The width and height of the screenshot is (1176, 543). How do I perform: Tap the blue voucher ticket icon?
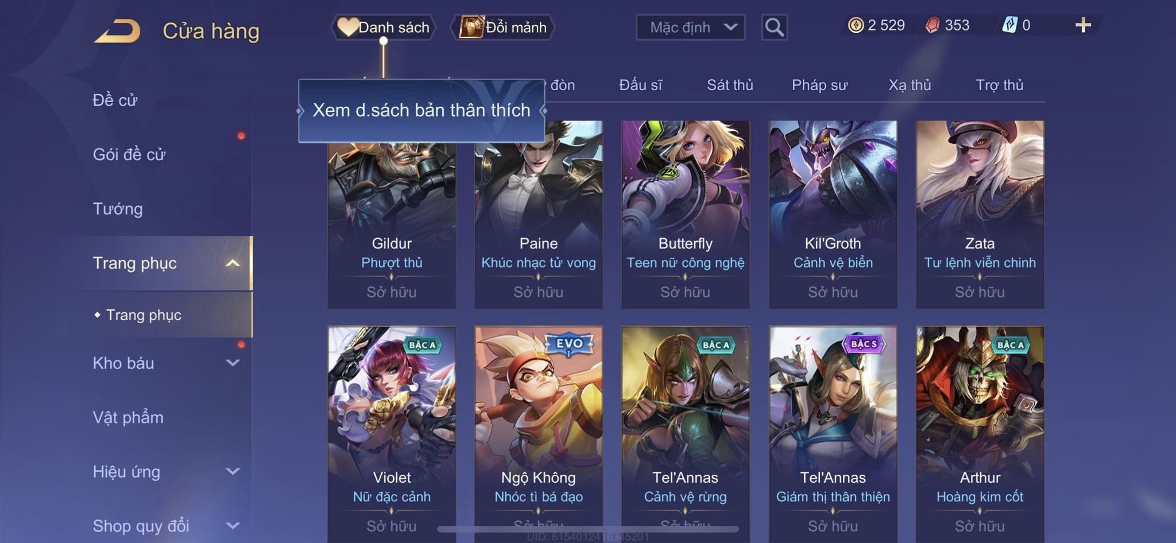pyautogui.click(x=1009, y=25)
